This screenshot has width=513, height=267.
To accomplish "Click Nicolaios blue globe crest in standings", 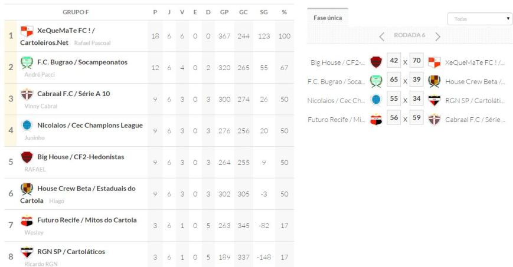I will 27,125.
